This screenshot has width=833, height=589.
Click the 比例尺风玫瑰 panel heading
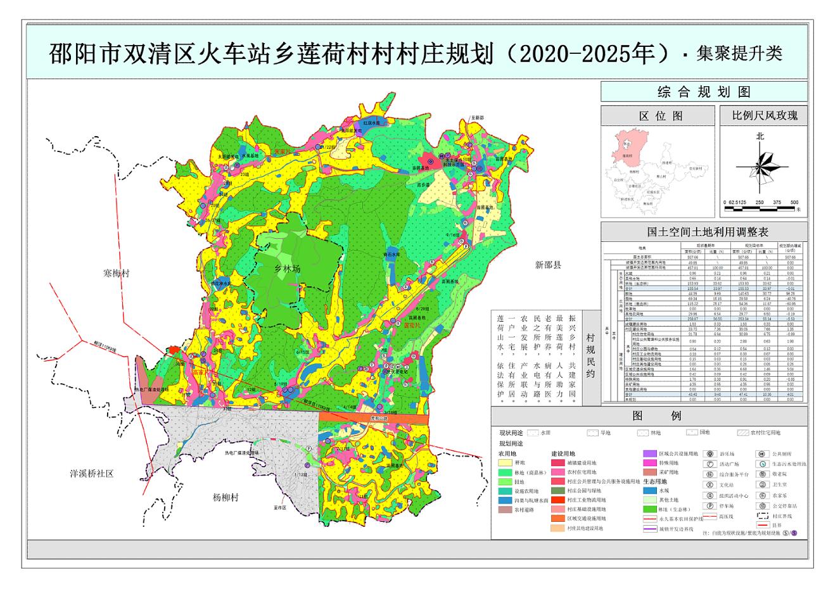click(x=765, y=116)
